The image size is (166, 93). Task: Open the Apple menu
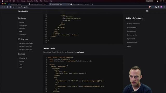[2, 1]
